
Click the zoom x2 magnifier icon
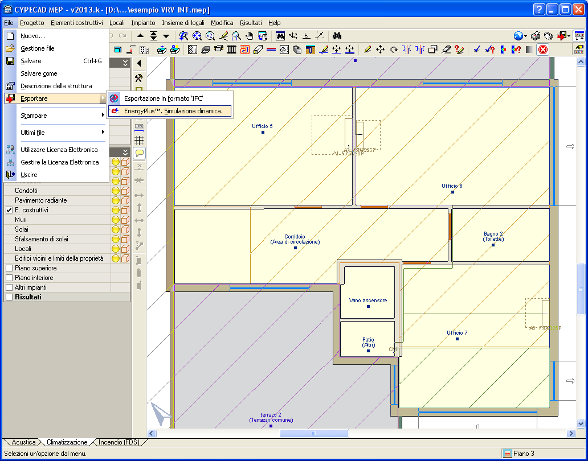(210, 36)
